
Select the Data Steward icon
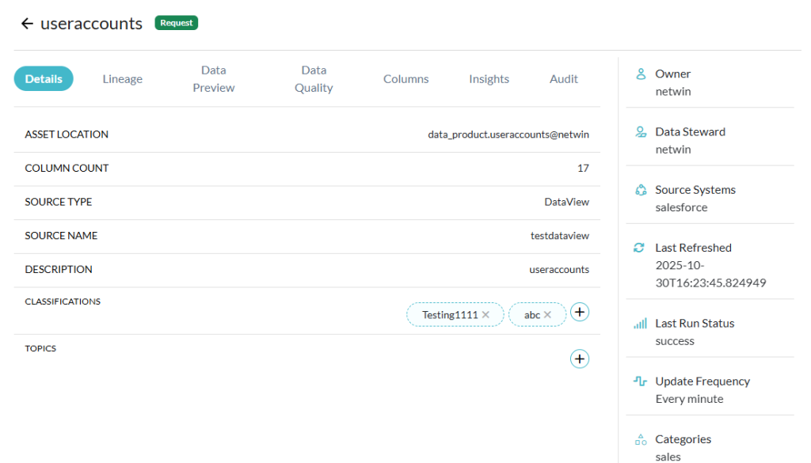click(x=640, y=131)
